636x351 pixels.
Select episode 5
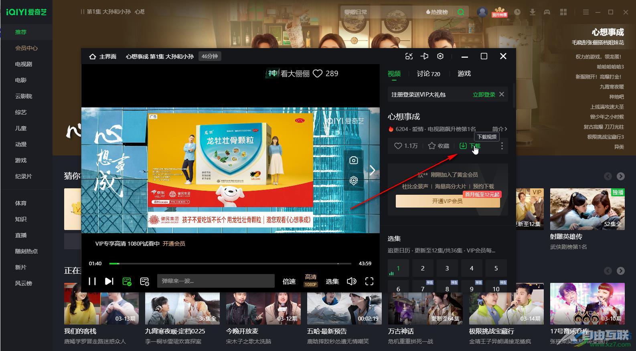[x=496, y=268]
